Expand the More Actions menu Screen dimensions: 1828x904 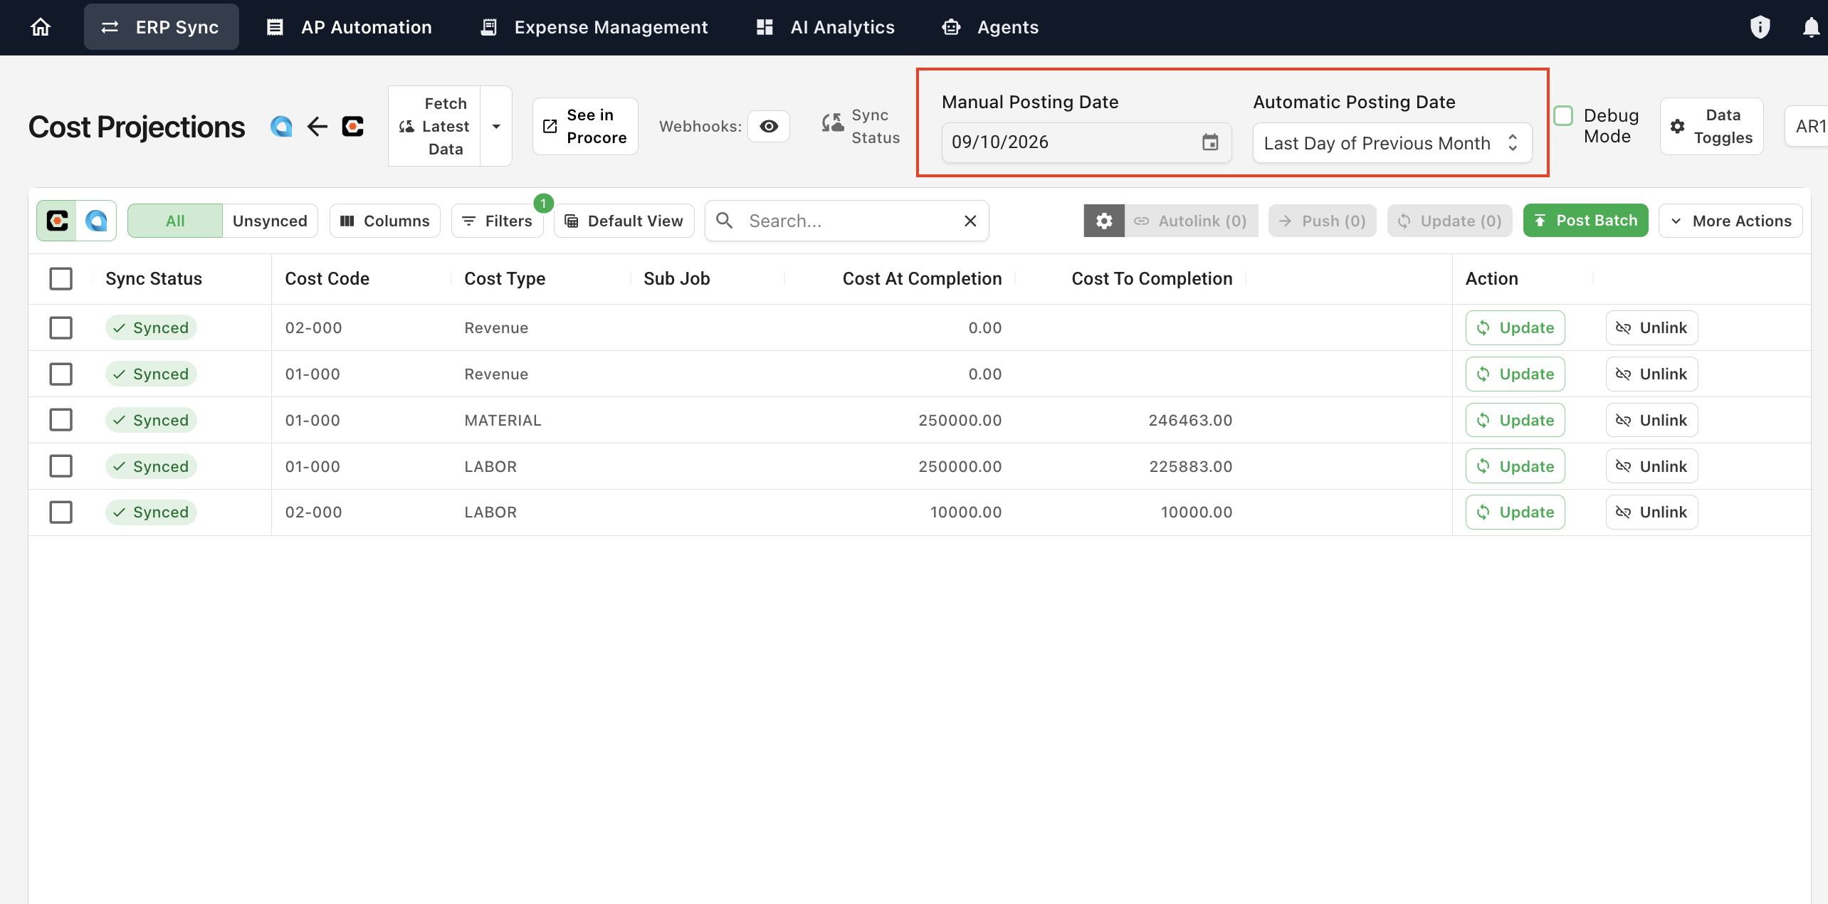click(1730, 221)
